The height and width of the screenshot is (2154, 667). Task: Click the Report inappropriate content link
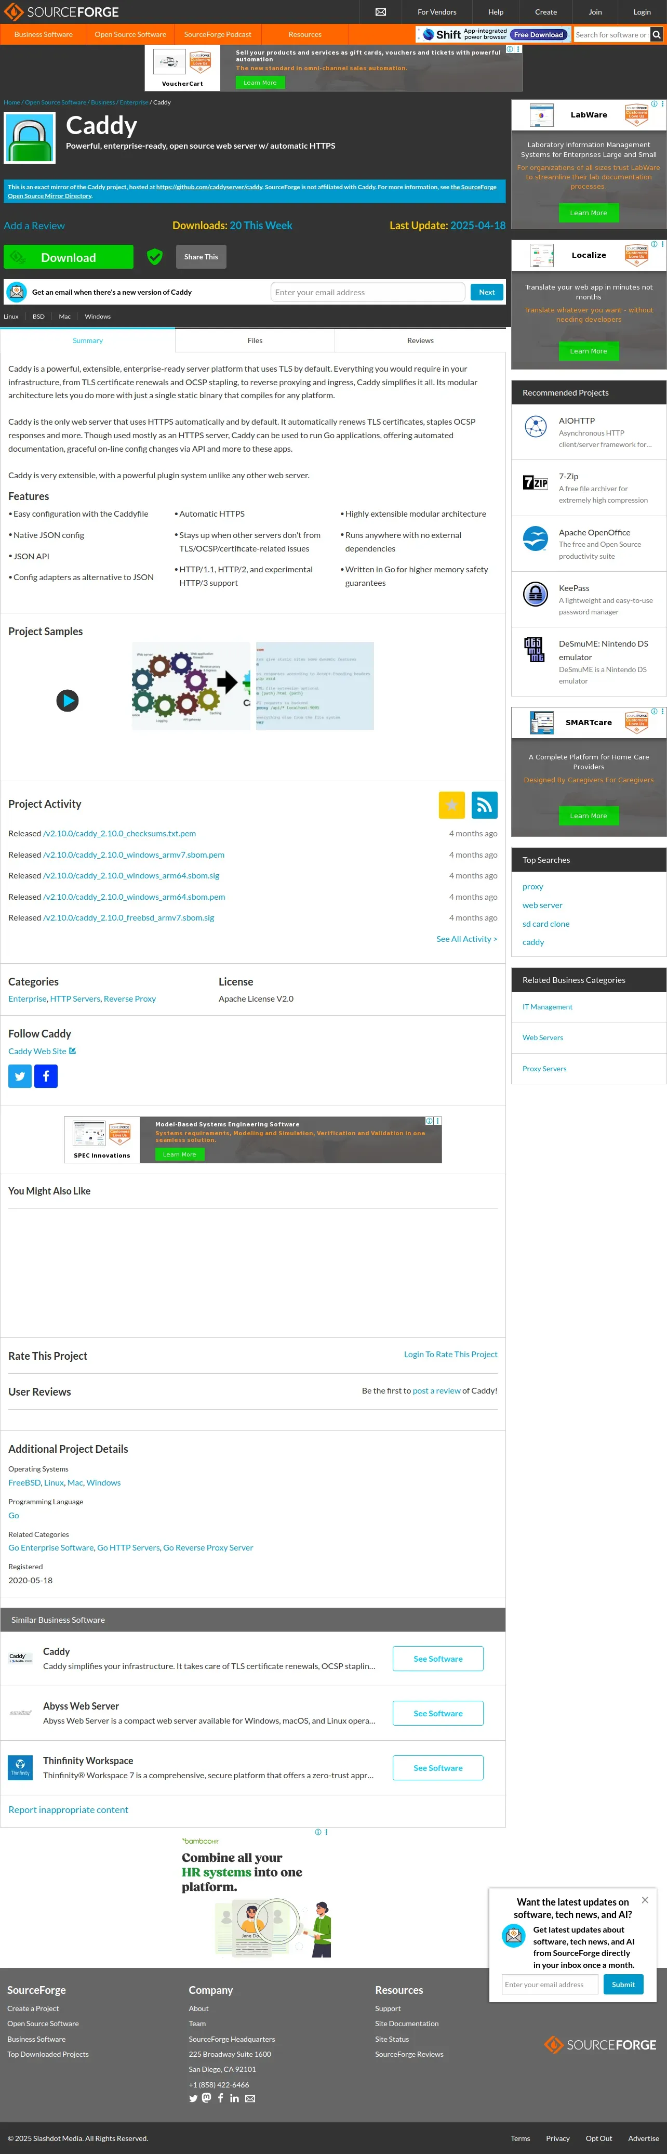(69, 1809)
